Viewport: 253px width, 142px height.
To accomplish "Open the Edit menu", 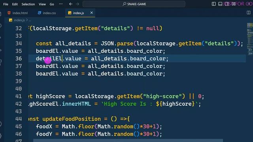I will [x=15, y=4].
